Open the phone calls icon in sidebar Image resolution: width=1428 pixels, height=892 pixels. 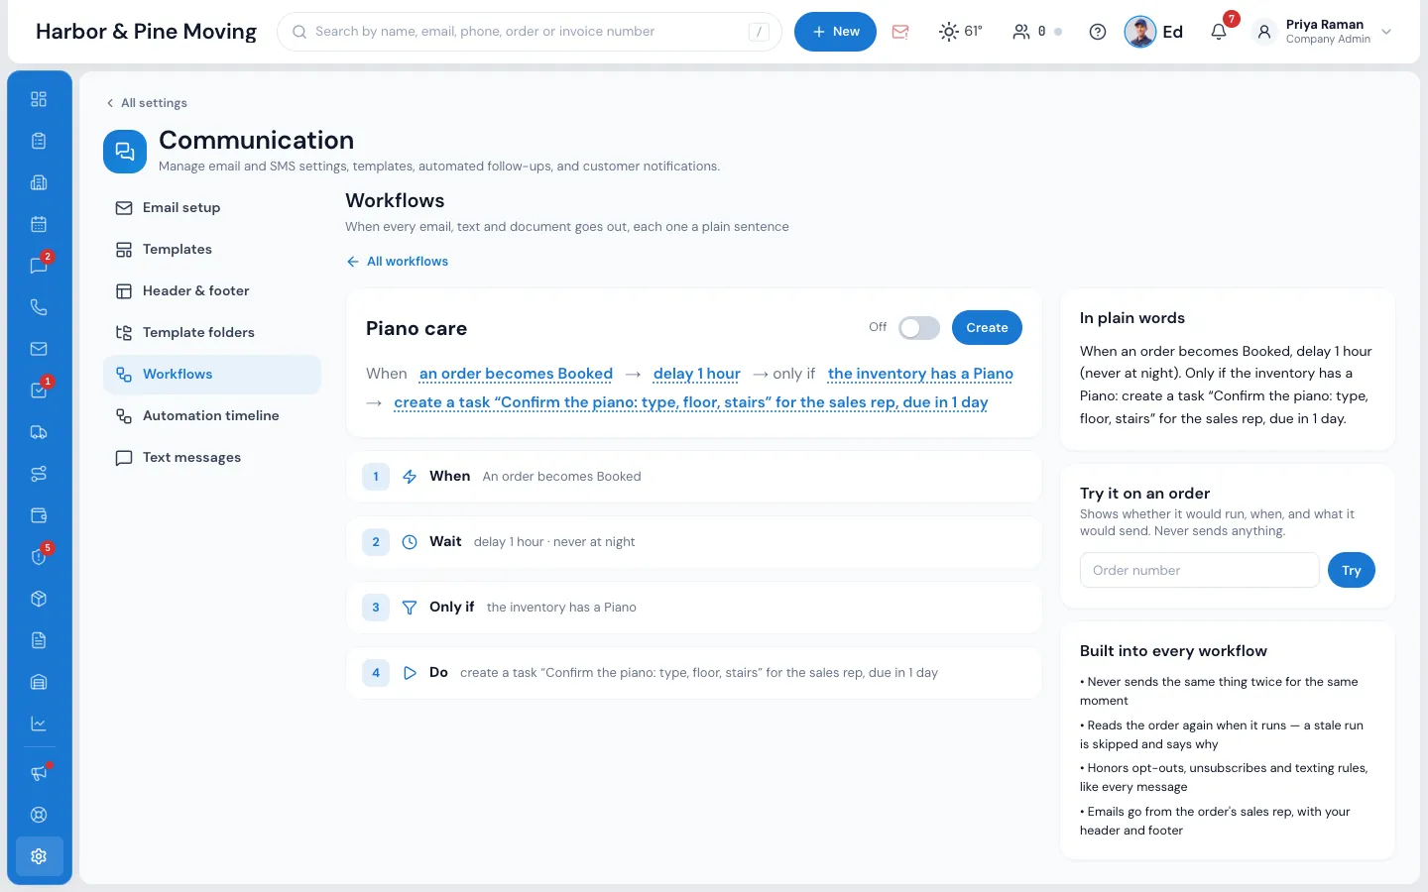click(x=39, y=307)
